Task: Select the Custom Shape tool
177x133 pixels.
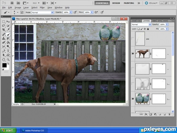Action: coord(8,55)
